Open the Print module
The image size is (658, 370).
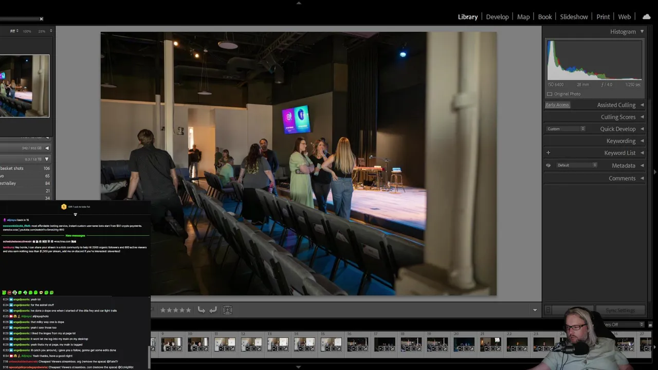pyautogui.click(x=603, y=17)
